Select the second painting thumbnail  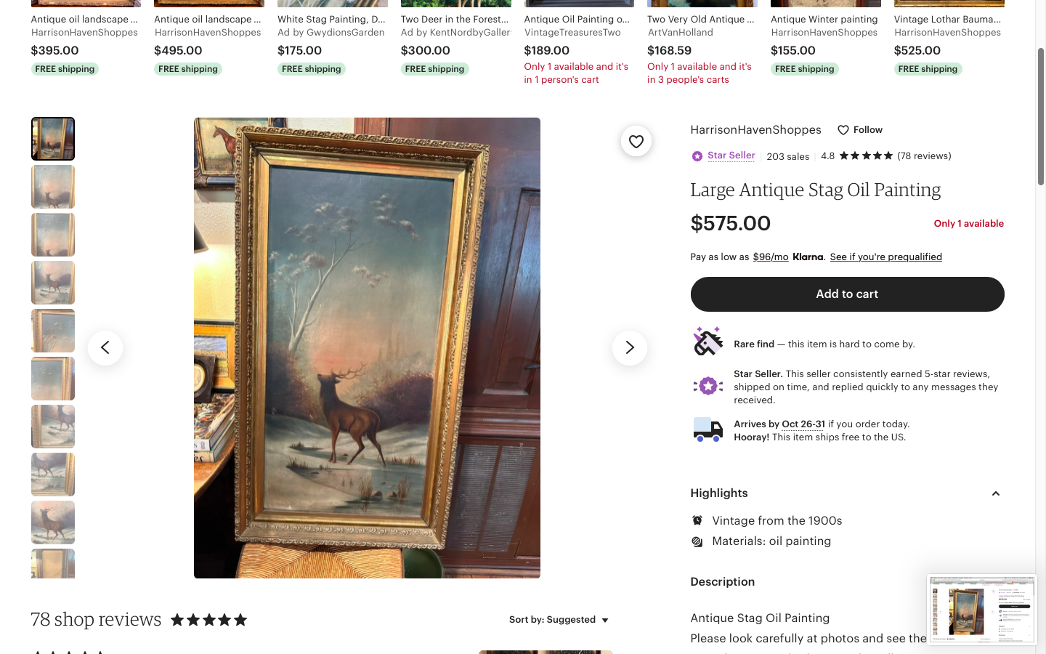point(53,187)
